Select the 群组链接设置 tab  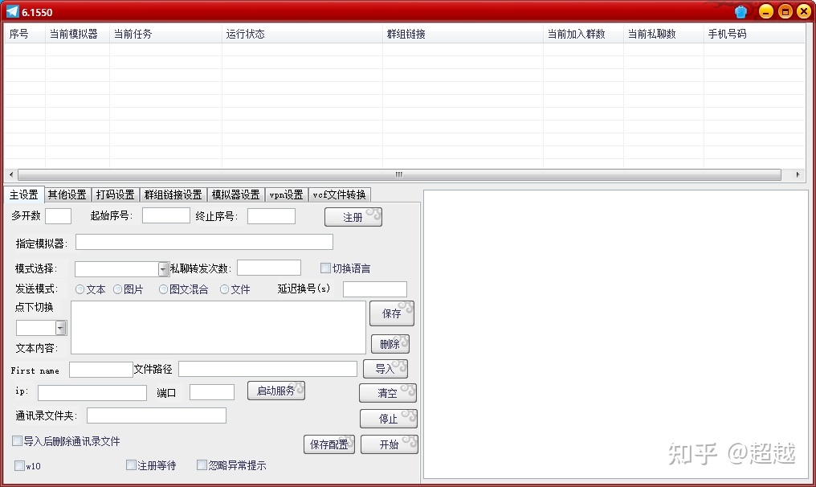coord(173,194)
